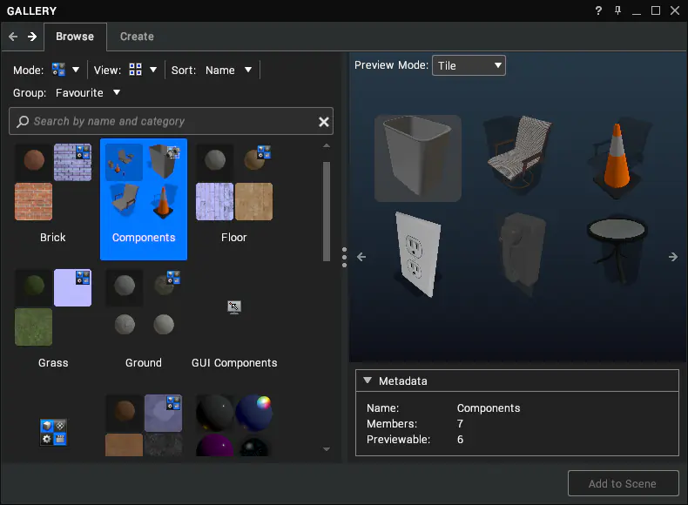Open help with the question mark icon
This screenshot has width=688, height=505.
(598, 10)
